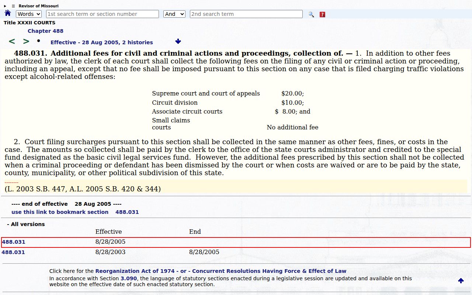Image resolution: width=472 pixels, height=295 pixels.
Task: Return to top with the blue up arrow
Action: point(461,281)
